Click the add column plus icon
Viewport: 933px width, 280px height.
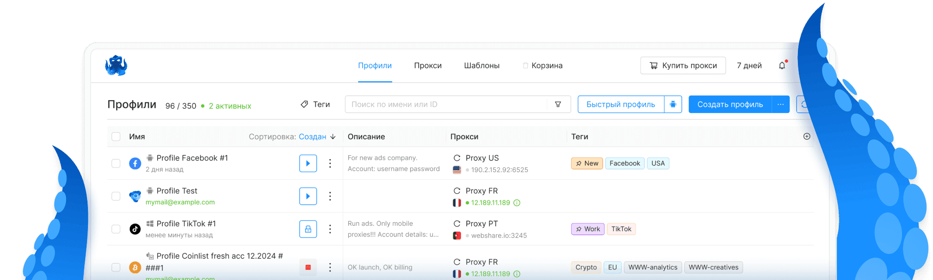pyautogui.click(x=806, y=136)
